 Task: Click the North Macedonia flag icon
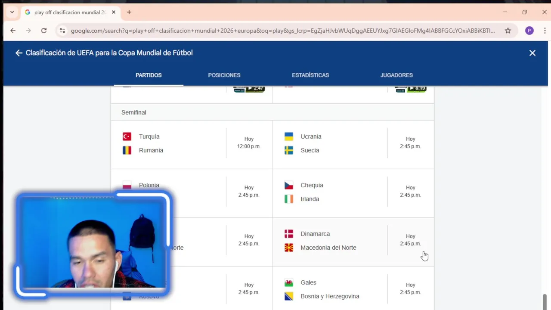[x=289, y=248]
